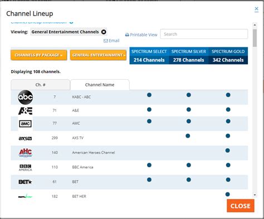The height and width of the screenshot is (219, 264).
Task: Click the Spectrum Gold dot for American Heroes Channel
Action: coord(228,150)
